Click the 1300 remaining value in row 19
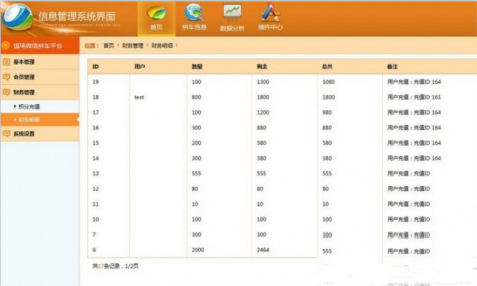Viewport: 477px width, 286px height. coord(263,82)
